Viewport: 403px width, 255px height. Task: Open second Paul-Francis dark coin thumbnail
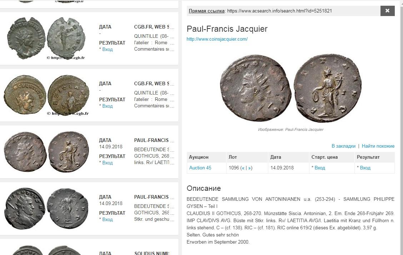46,208
